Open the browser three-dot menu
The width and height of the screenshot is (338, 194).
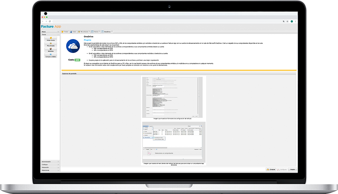[295, 21]
